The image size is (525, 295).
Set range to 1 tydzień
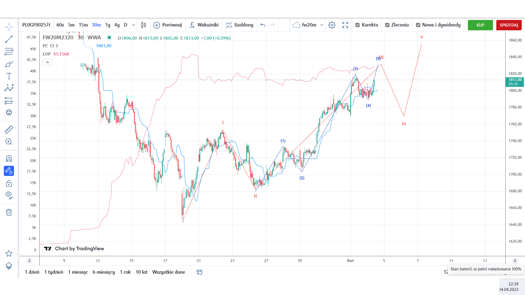pos(54,272)
